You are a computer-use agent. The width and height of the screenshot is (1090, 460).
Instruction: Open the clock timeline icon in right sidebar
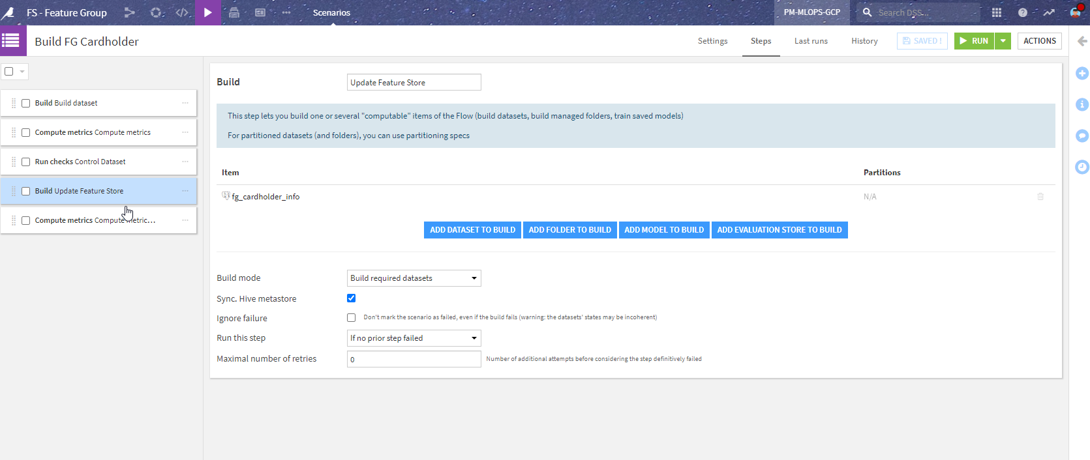1082,167
